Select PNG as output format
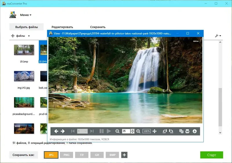232x163 pixels. tap(67, 155)
